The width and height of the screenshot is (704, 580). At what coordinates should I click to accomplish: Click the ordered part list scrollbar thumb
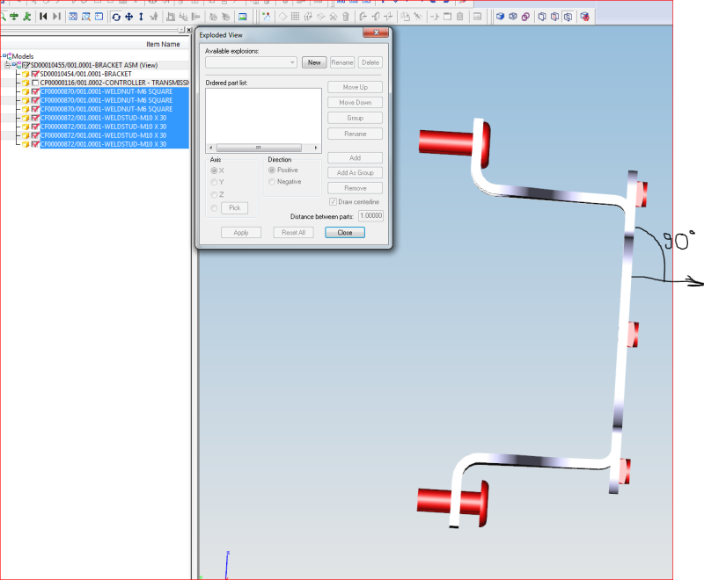[x=259, y=148]
